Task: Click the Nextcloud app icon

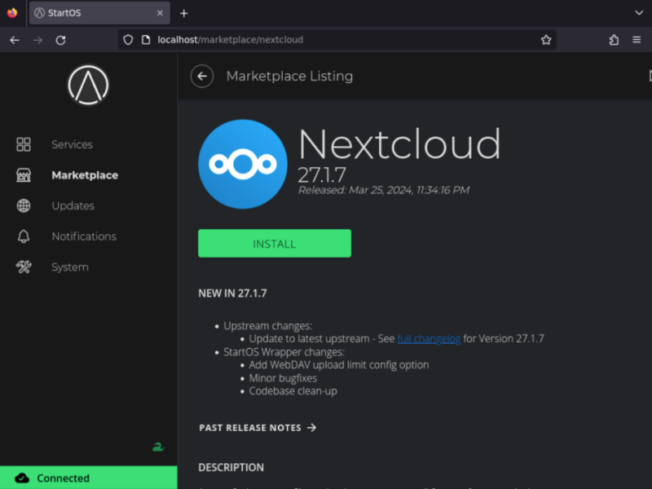Action: [x=243, y=163]
